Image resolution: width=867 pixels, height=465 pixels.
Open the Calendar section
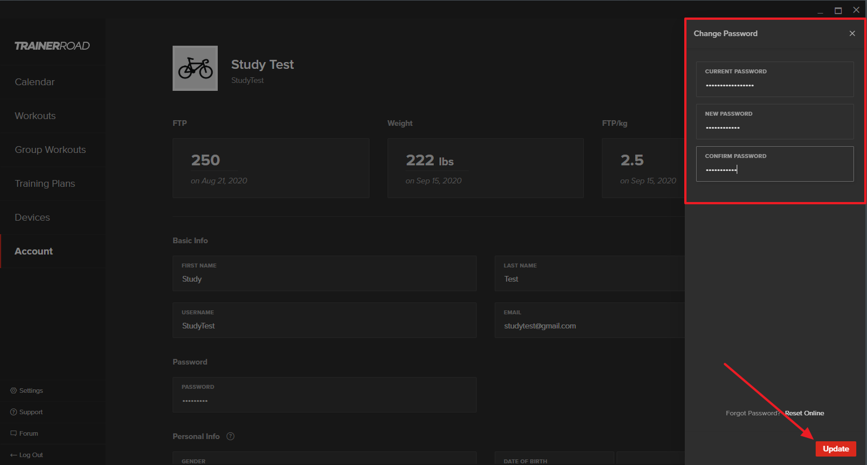tap(52, 82)
